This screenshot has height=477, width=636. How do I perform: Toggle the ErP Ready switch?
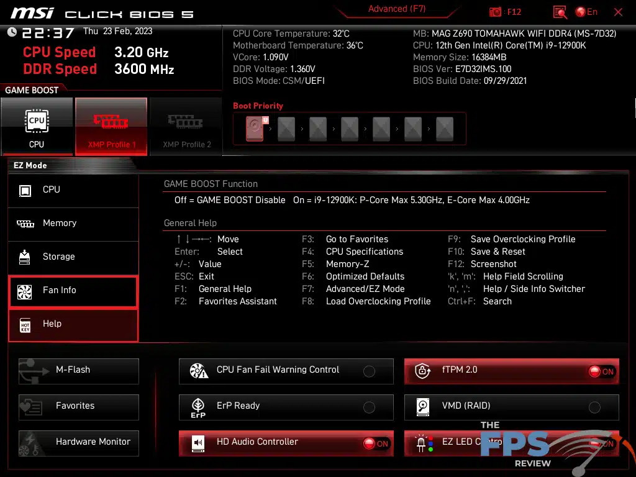(x=369, y=407)
